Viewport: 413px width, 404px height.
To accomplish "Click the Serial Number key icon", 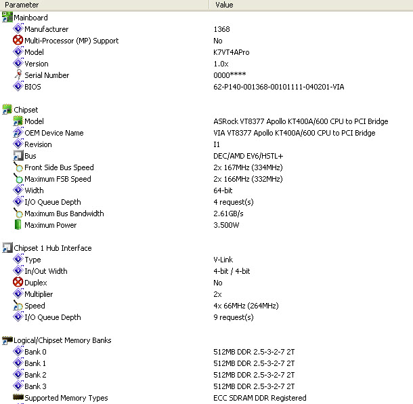I will click(18, 75).
